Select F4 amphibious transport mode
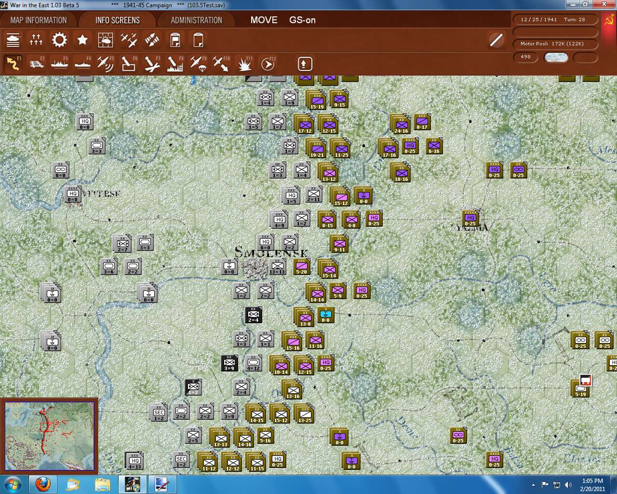Screen dimensions: 617x494 [82, 64]
